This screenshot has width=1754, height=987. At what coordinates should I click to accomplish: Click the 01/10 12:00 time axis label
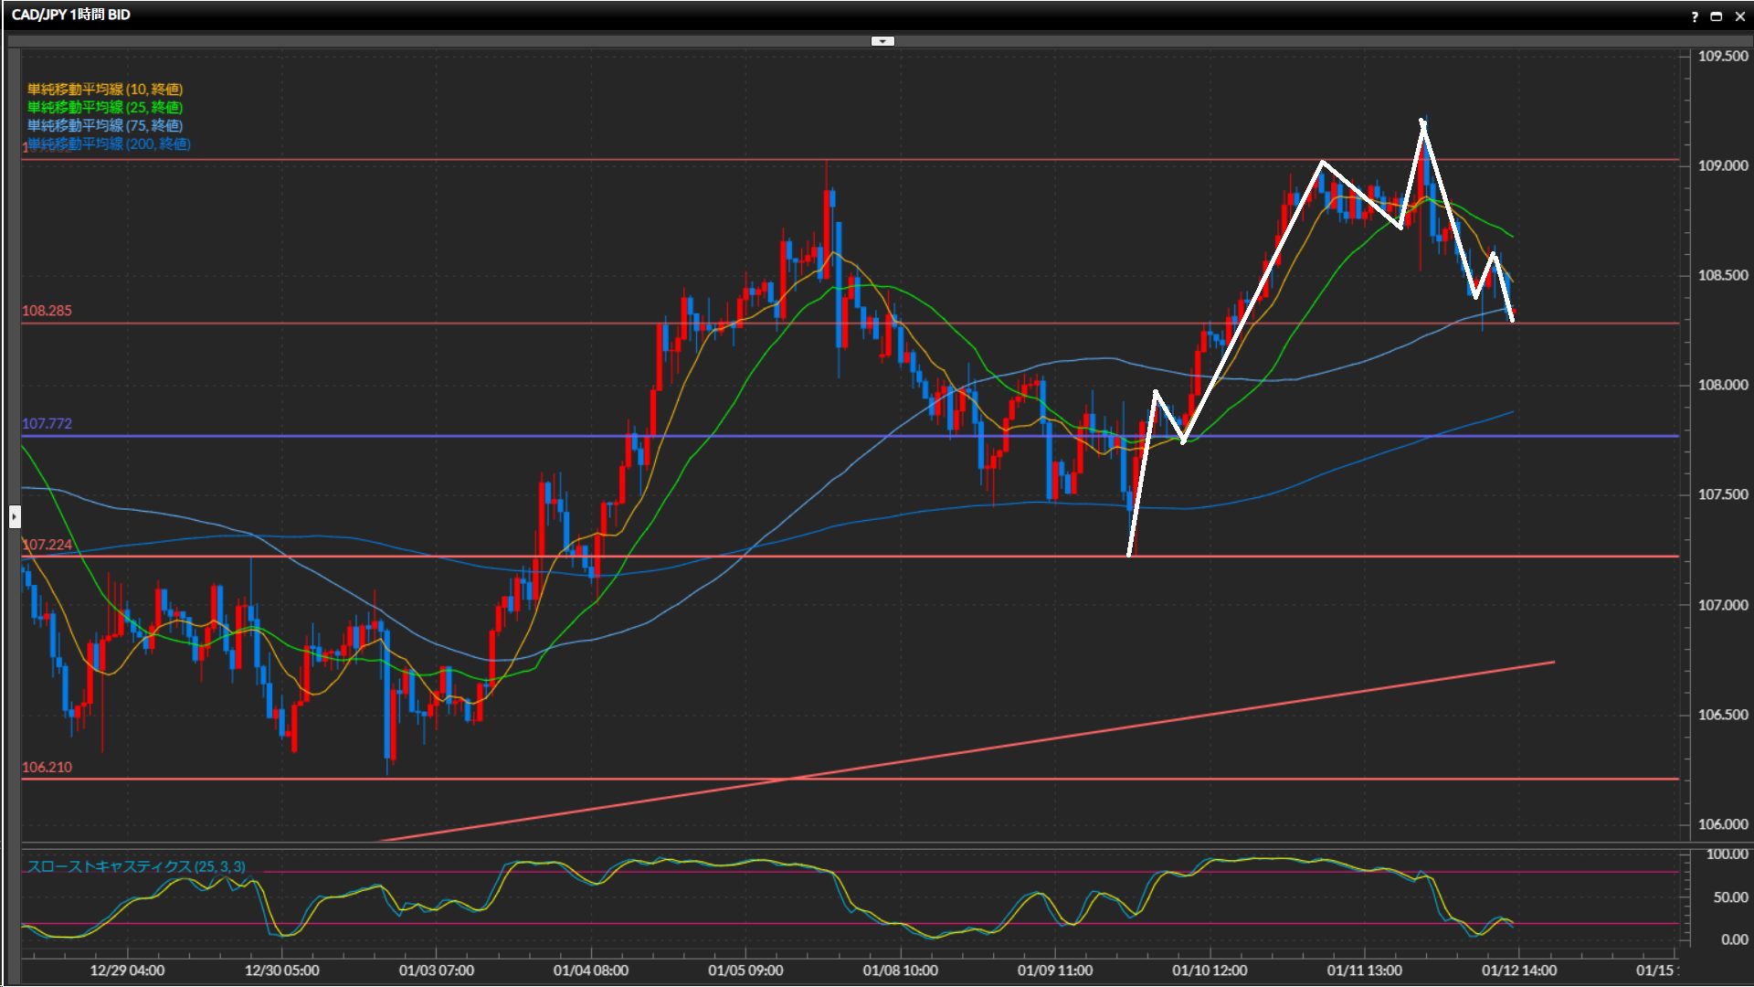1209,971
